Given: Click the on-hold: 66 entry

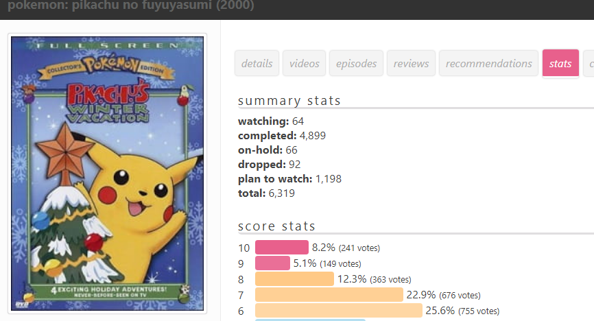Looking at the screenshot, I should point(268,150).
